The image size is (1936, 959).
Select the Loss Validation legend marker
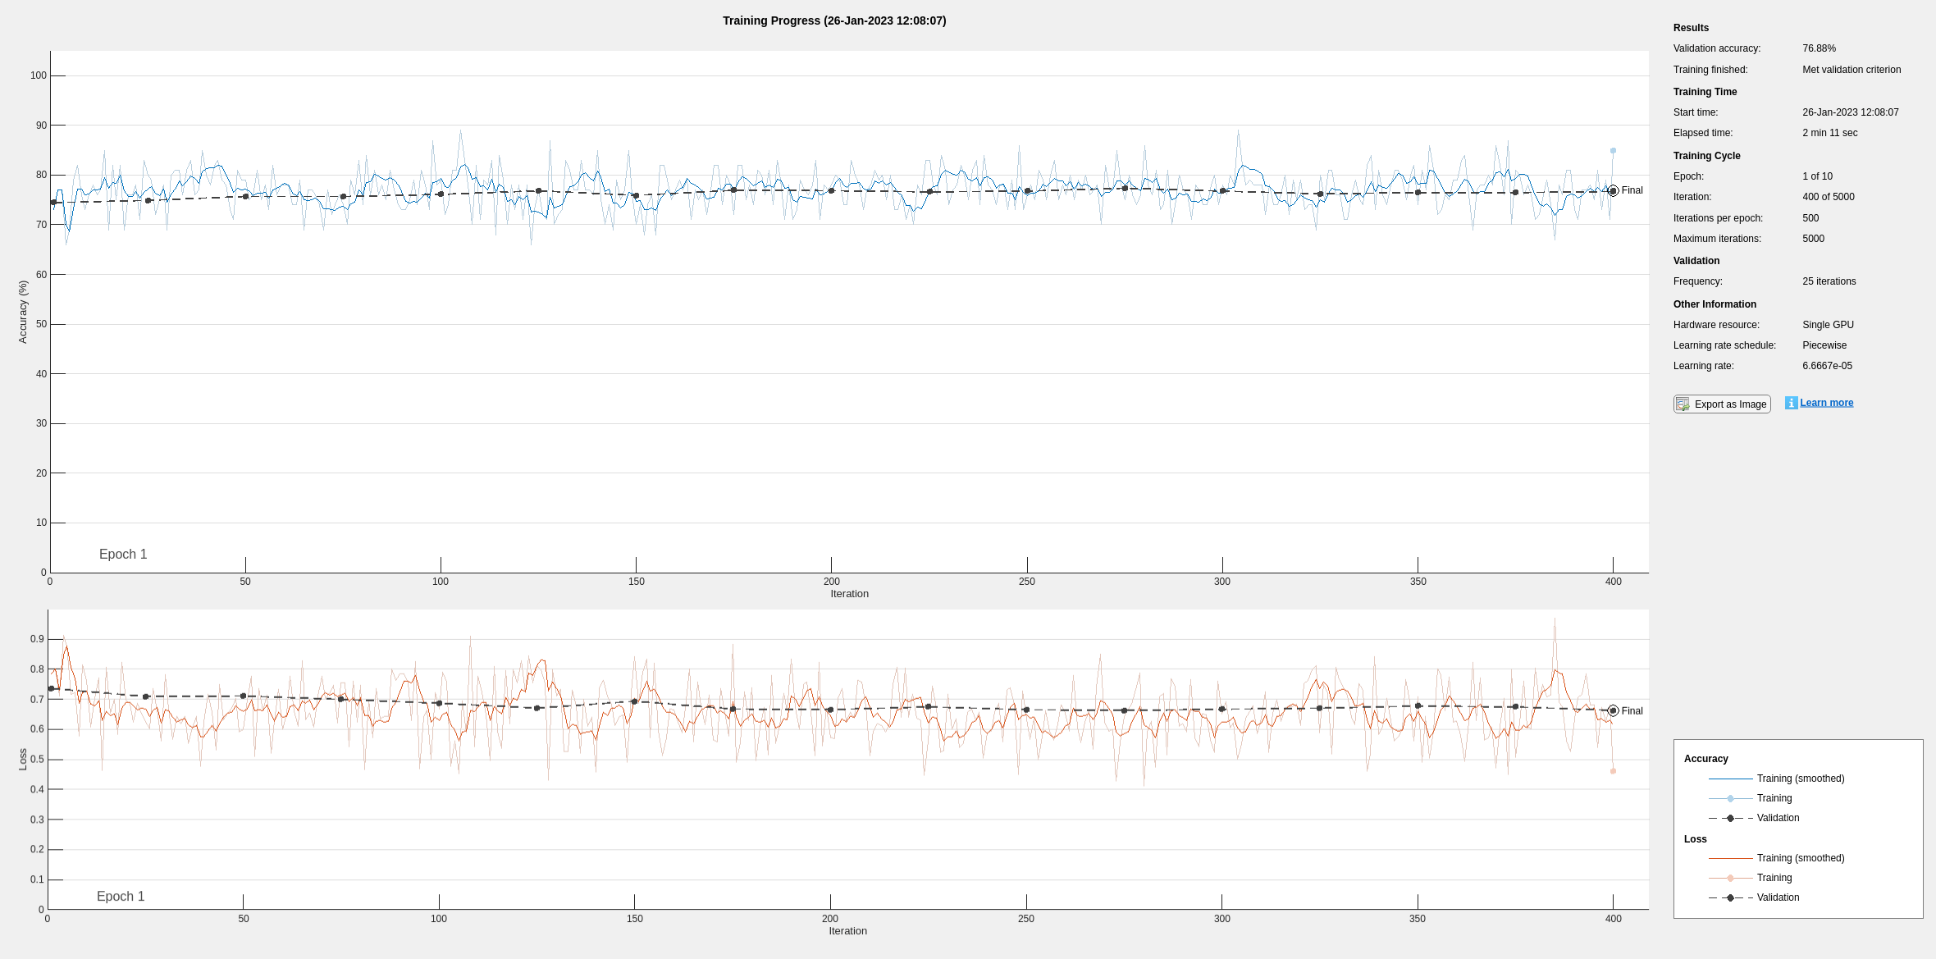tap(1730, 897)
